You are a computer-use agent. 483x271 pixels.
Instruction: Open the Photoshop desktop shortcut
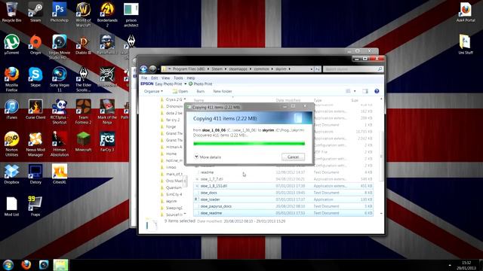59,12
